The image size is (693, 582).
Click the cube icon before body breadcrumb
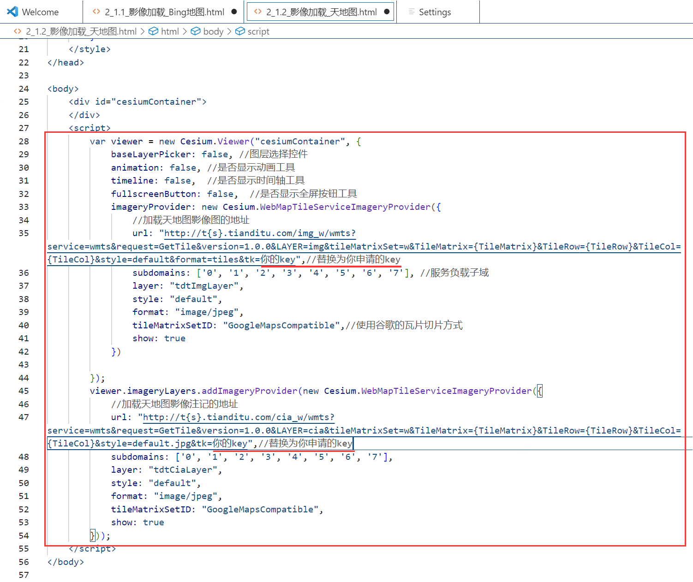[196, 31]
